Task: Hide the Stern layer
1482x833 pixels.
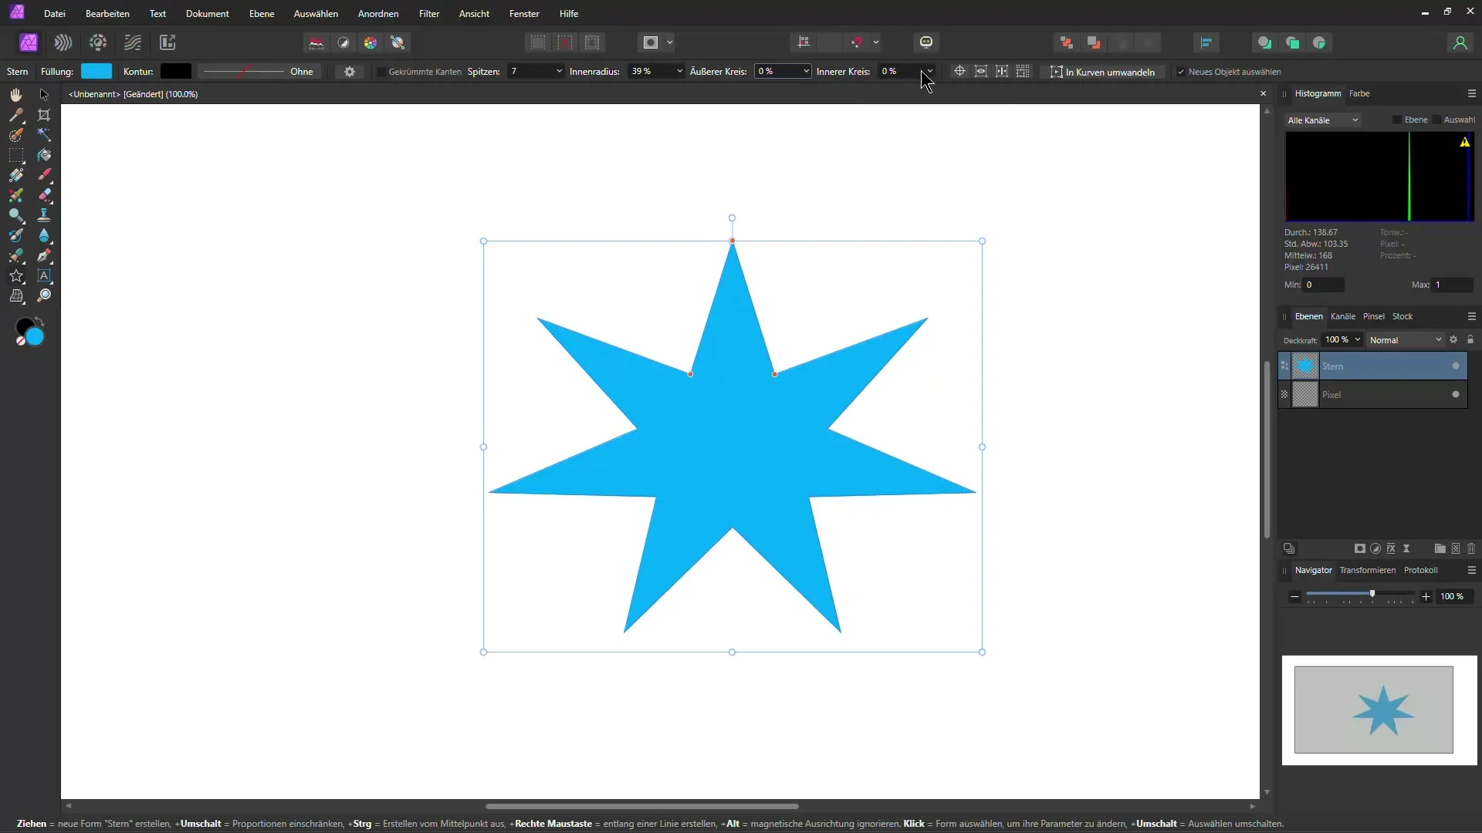Action: [x=1456, y=366]
